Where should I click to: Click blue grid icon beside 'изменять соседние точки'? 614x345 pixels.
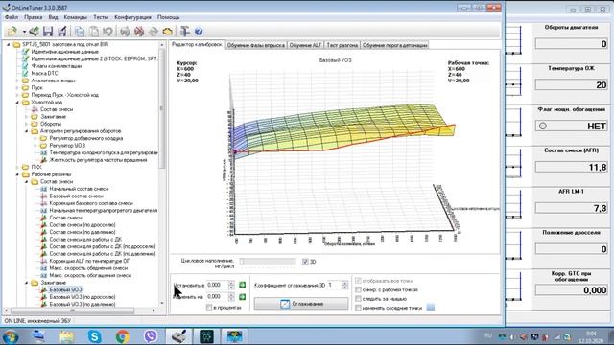coord(431,308)
